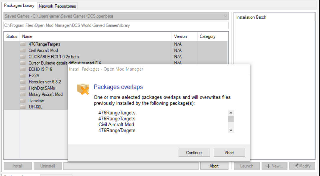Select the Military Aircraft Mod package name
The width and height of the screenshot is (320, 176).
coord(46,94)
